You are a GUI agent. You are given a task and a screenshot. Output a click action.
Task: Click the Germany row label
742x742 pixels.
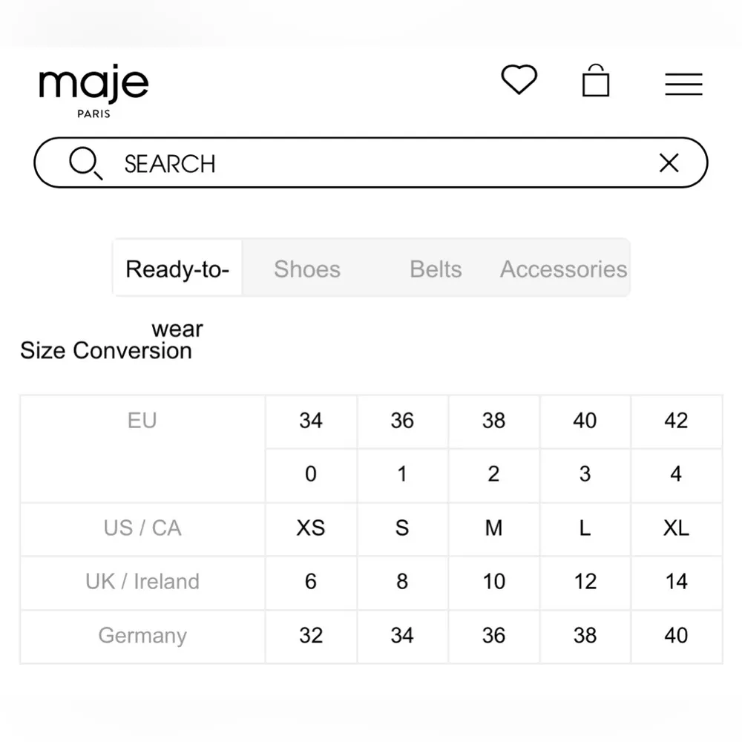(142, 636)
